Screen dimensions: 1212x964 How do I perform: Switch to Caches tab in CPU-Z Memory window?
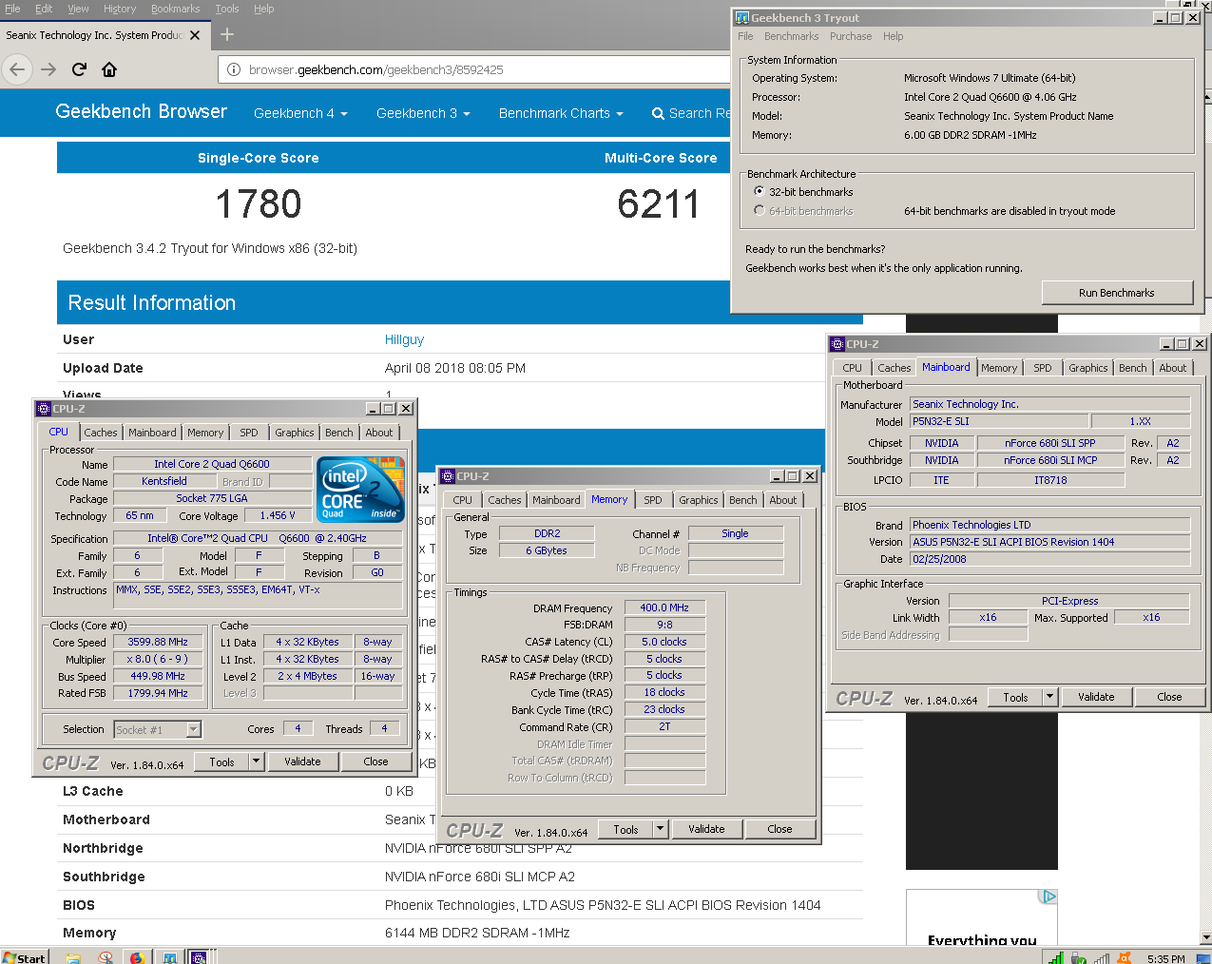pos(505,500)
